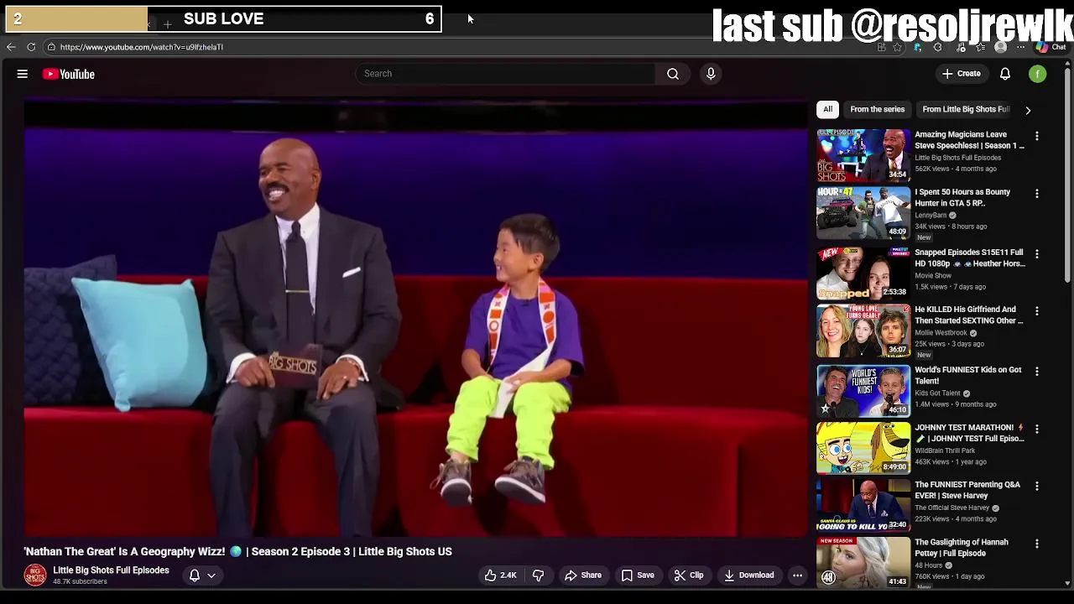Open options for FUNNIEST Parenting Q&A video
Viewport: 1074px width, 604px height.
[1037, 487]
